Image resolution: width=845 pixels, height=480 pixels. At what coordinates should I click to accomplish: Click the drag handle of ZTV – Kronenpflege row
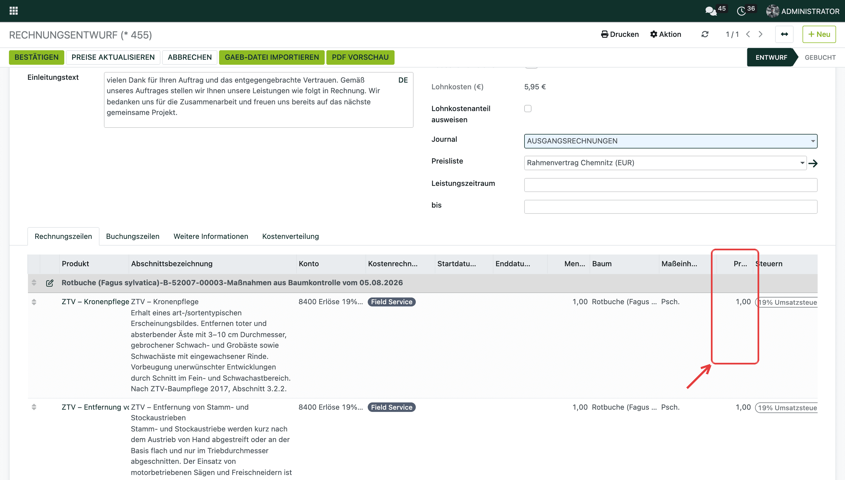pyautogui.click(x=34, y=302)
